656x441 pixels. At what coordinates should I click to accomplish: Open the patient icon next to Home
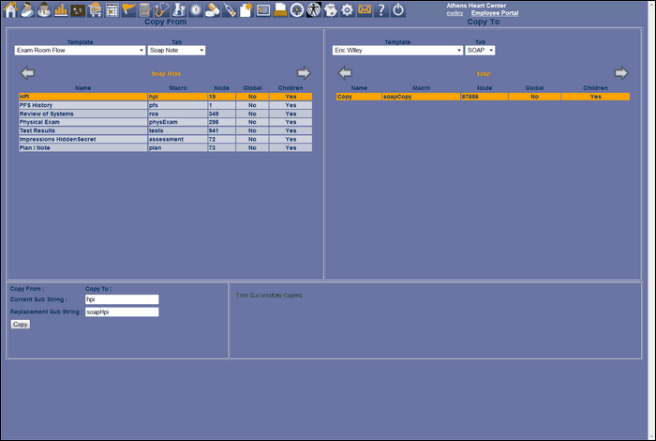point(27,9)
